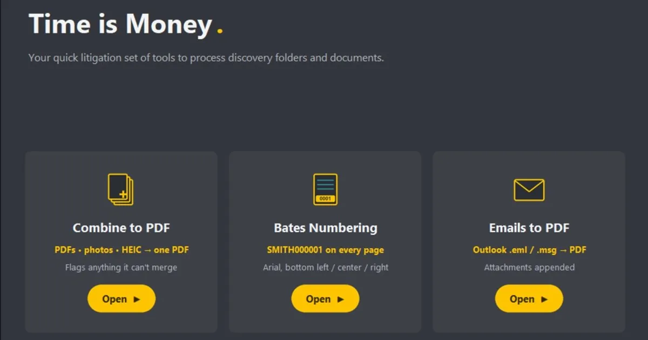Image resolution: width=648 pixels, height=340 pixels.
Task: Click the "Time is Money" heading
Action: point(120,24)
